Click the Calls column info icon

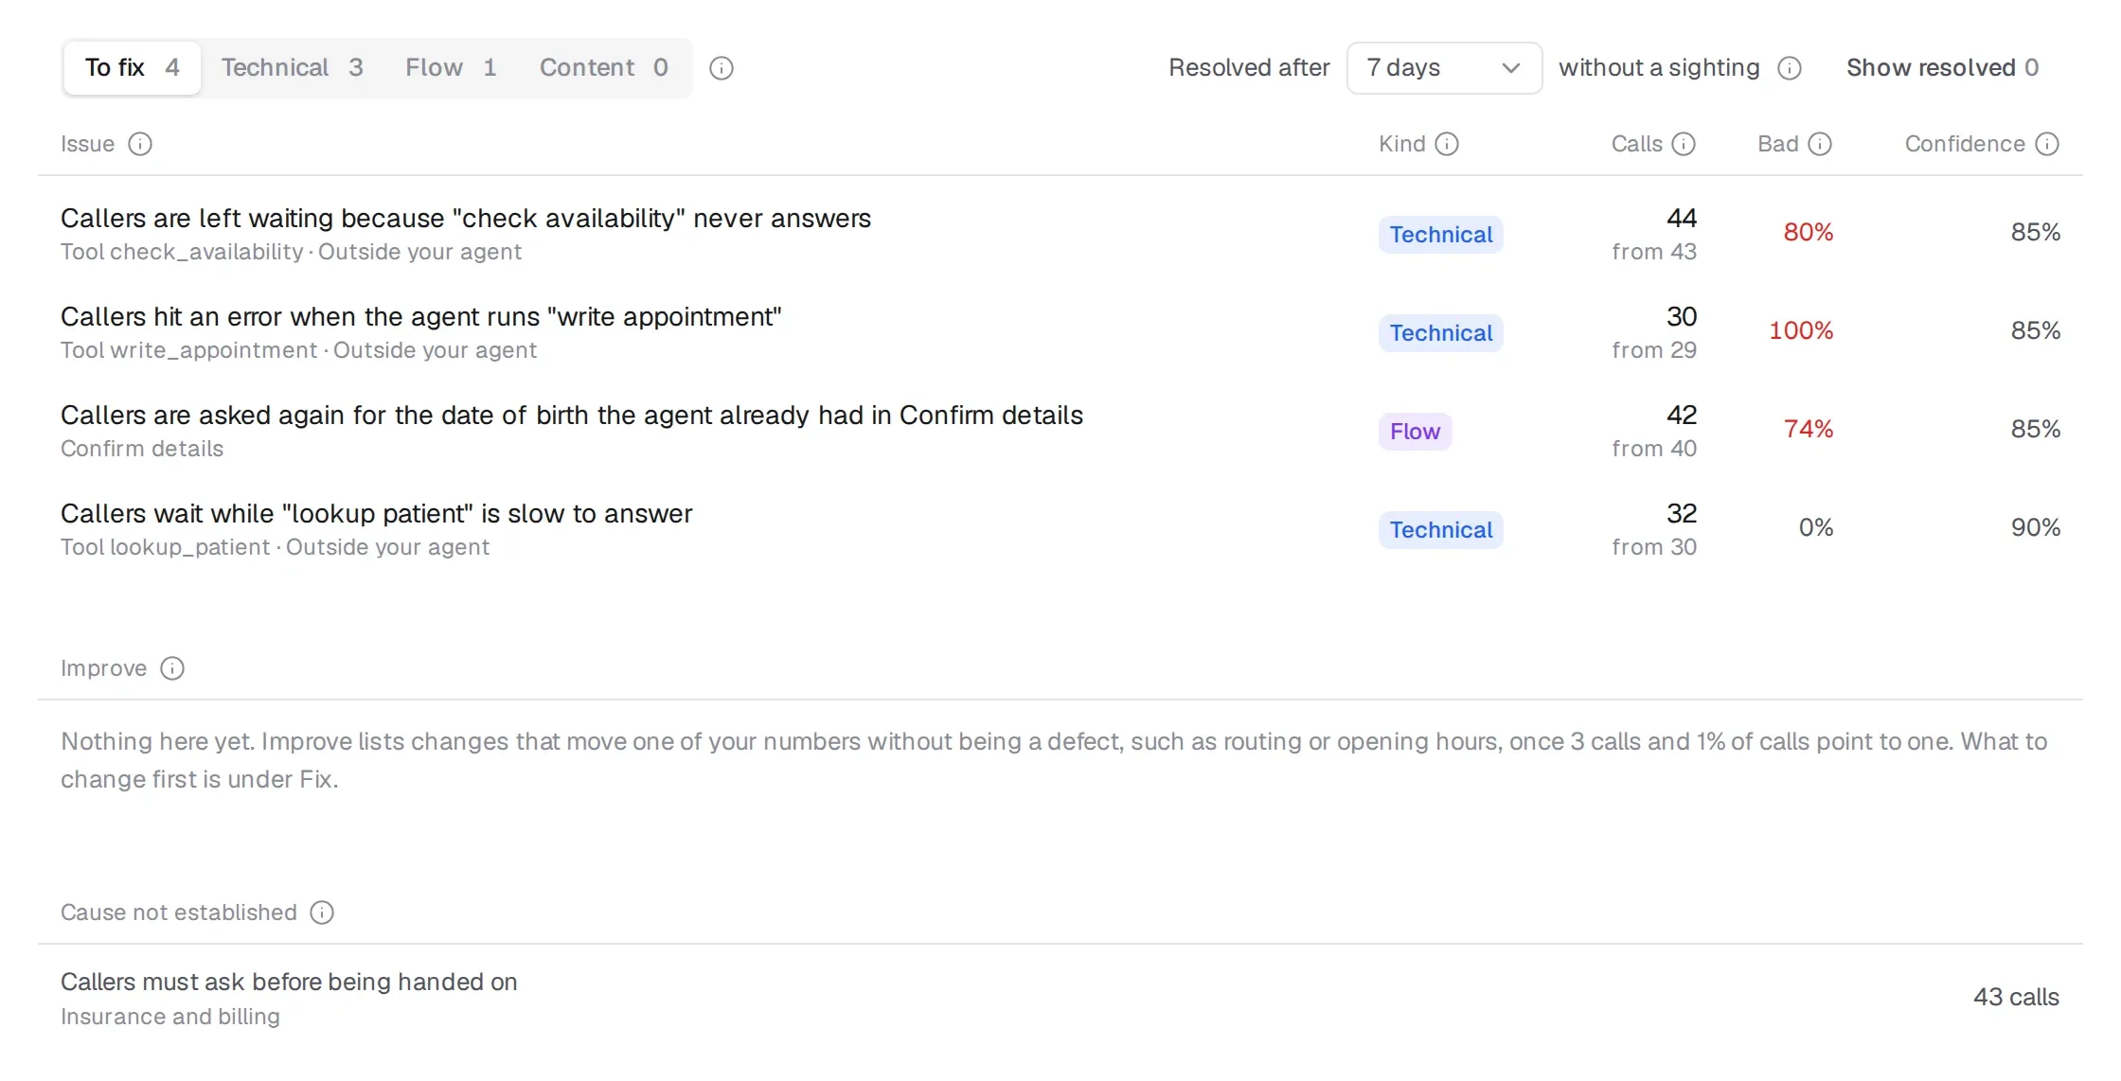tap(1684, 144)
